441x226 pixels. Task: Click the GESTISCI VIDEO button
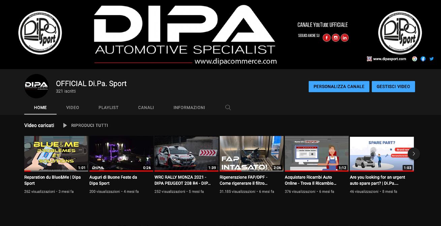pos(393,87)
